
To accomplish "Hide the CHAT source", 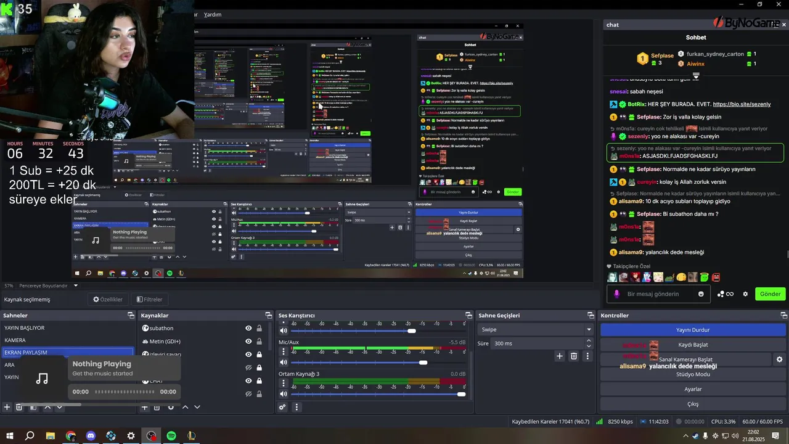I will (x=248, y=380).
